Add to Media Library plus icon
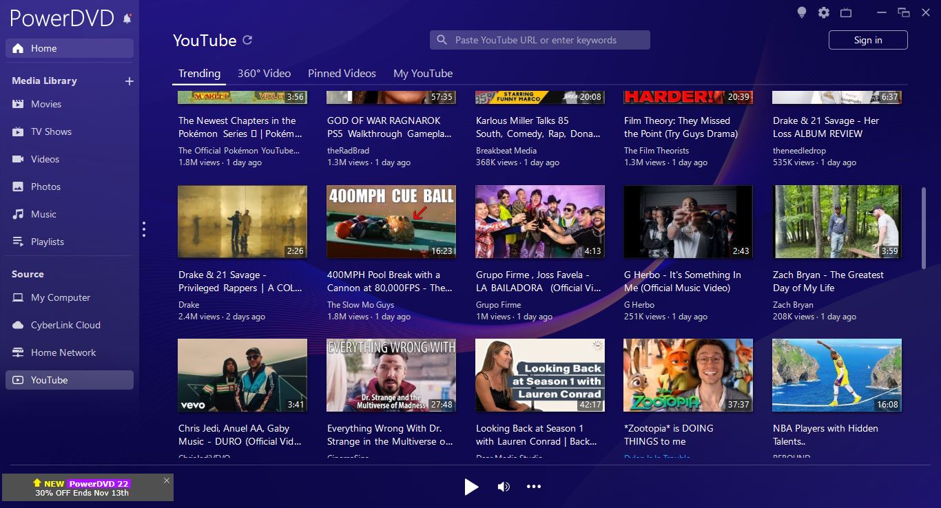 point(129,81)
